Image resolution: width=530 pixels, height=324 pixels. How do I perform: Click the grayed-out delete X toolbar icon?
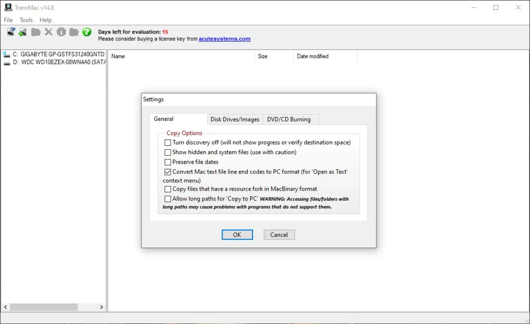pyautogui.click(x=49, y=32)
